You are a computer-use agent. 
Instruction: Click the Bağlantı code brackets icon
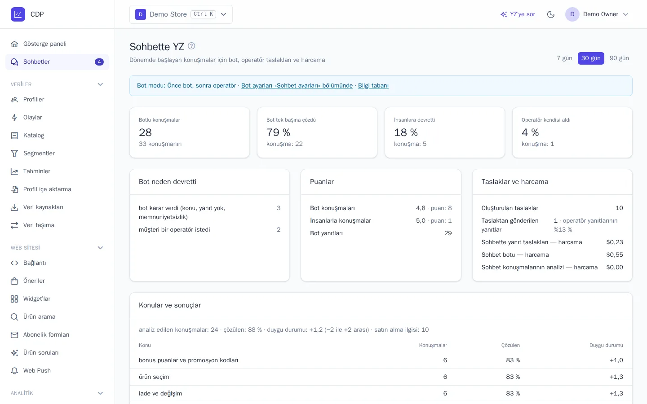(x=14, y=263)
